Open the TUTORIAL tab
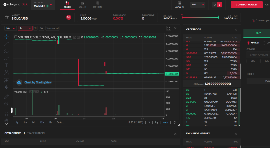This screenshot has height=148, width=270. click(98, 5)
